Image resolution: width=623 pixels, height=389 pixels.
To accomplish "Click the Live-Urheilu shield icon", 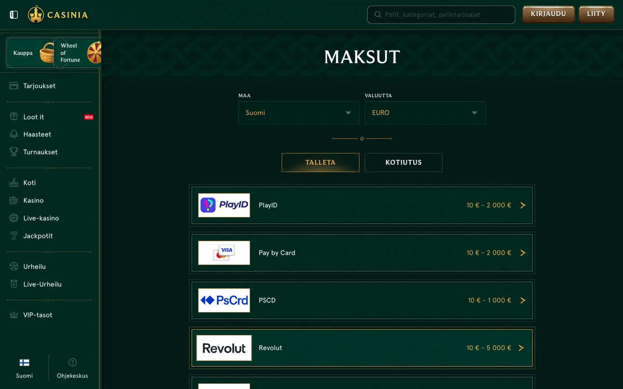I will click(14, 284).
